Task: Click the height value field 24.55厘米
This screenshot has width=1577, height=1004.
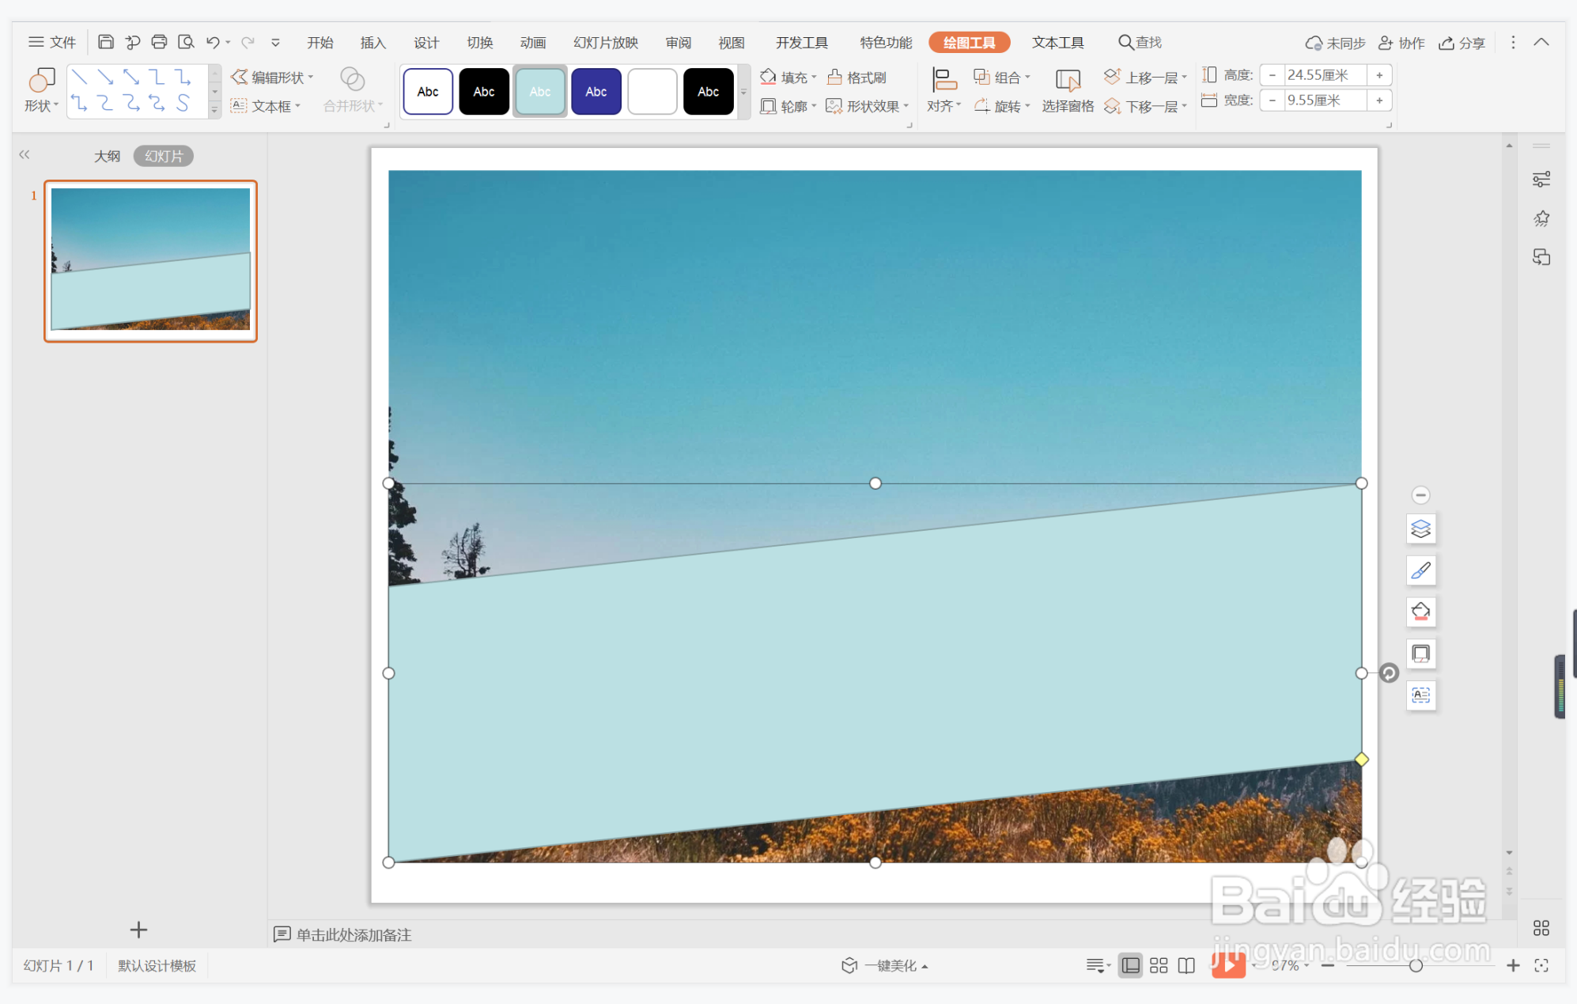Action: [x=1325, y=75]
